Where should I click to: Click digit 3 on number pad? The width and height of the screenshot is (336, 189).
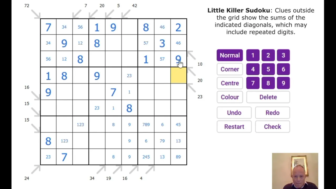pos(283,55)
